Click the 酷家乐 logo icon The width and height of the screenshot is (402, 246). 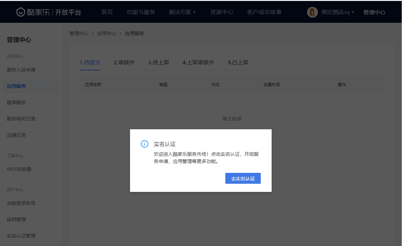click(21, 12)
